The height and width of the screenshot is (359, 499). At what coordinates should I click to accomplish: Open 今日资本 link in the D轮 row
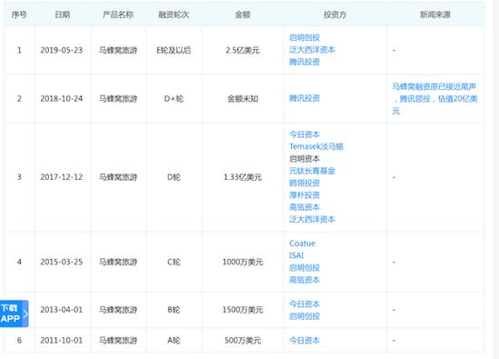point(304,135)
